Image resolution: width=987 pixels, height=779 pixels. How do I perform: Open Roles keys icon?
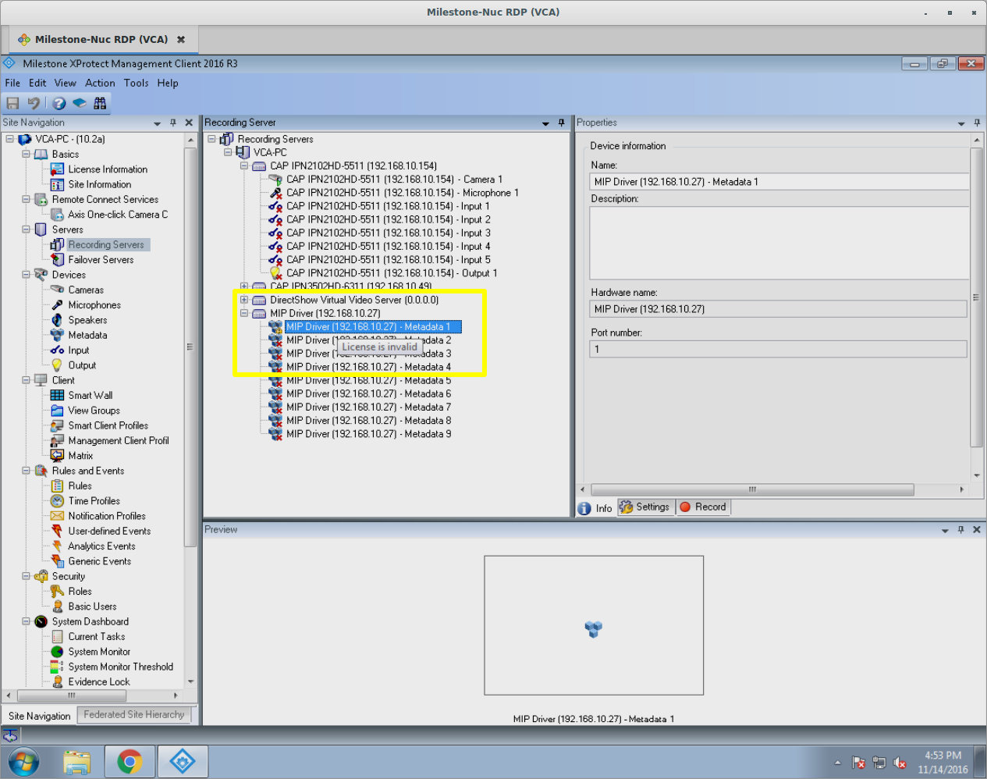coord(57,592)
